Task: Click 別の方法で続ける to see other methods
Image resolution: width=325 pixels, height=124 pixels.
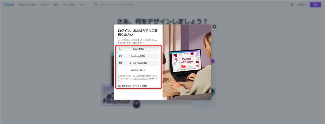Action: (x=138, y=70)
